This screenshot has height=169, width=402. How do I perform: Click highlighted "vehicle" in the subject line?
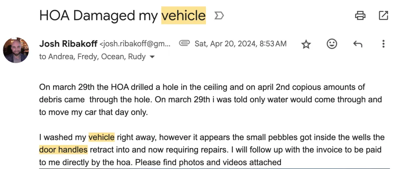tap(184, 16)
